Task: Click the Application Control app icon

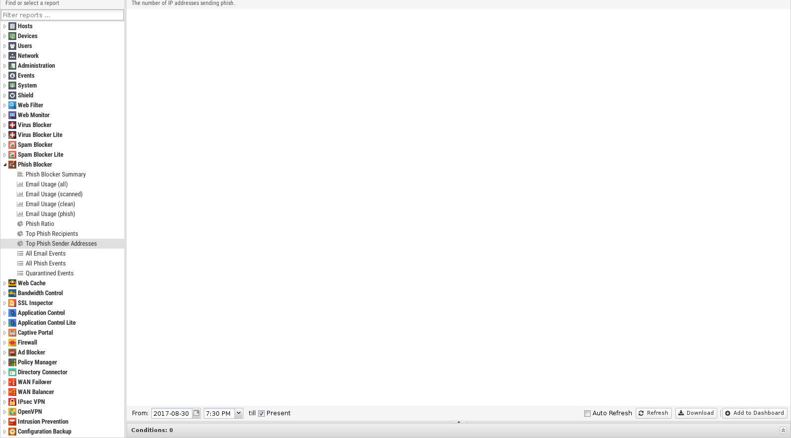Action: pyautogui.click(x=12, y=313)
